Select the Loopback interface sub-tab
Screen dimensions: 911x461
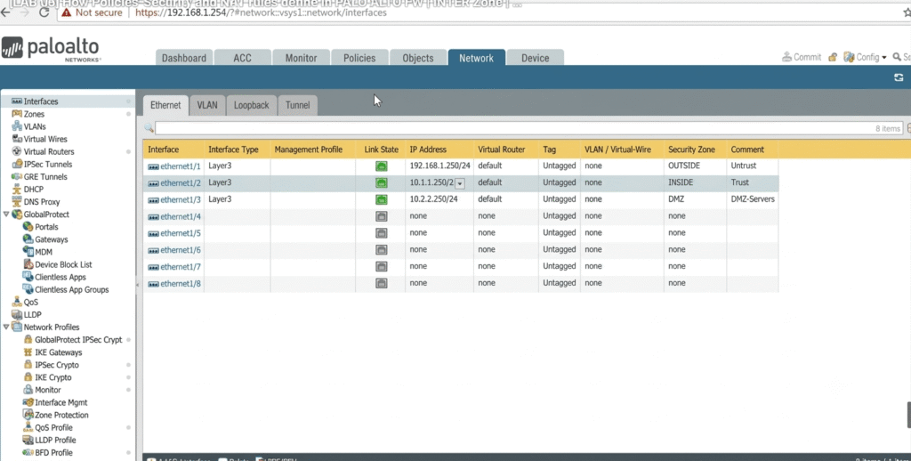point(252,105)
